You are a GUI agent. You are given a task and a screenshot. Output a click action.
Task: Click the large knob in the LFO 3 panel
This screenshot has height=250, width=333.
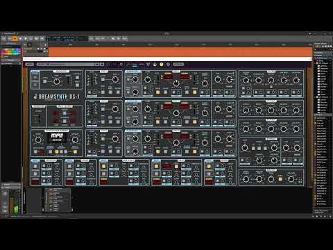[115, 139]
